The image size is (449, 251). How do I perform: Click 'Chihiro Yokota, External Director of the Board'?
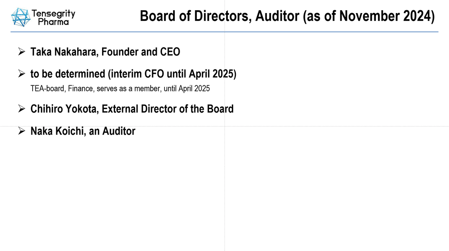pos(132,109)
